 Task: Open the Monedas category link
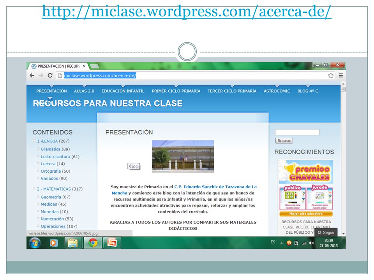[49, 212]
